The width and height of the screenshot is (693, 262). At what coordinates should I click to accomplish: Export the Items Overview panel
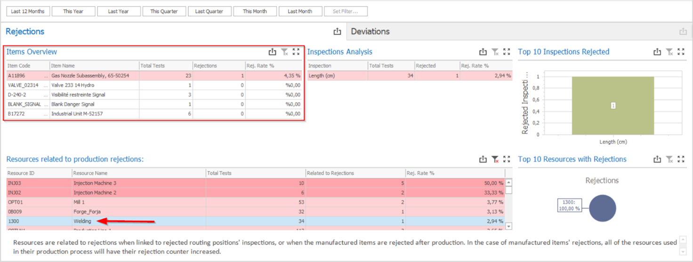coord(272,52)
